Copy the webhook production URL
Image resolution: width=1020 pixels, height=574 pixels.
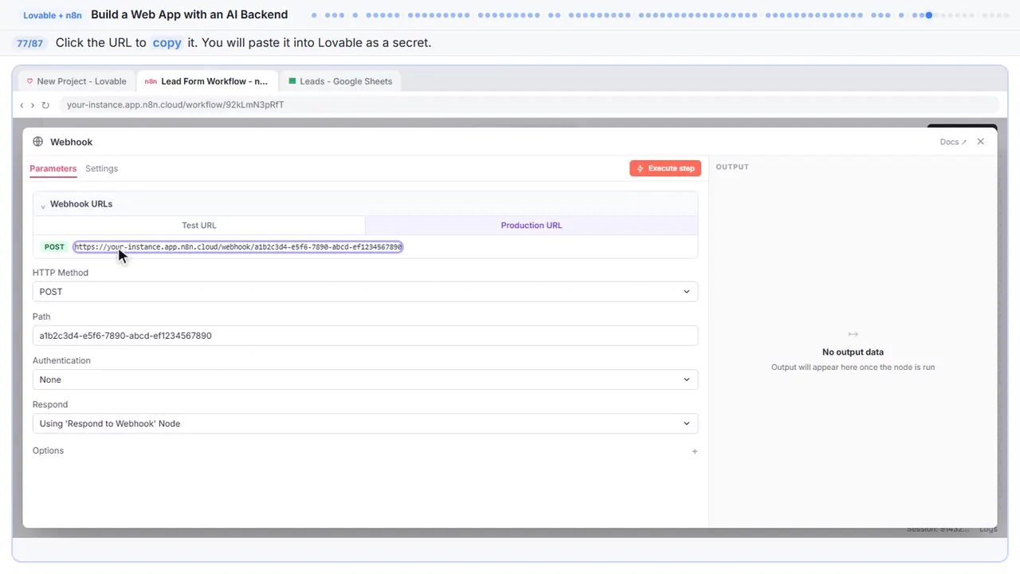pyautogui.click(x=238, y=247)
